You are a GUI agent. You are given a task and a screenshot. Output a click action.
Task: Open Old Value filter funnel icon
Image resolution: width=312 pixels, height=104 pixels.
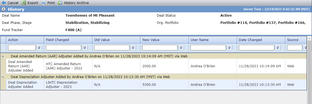point(133,47)
